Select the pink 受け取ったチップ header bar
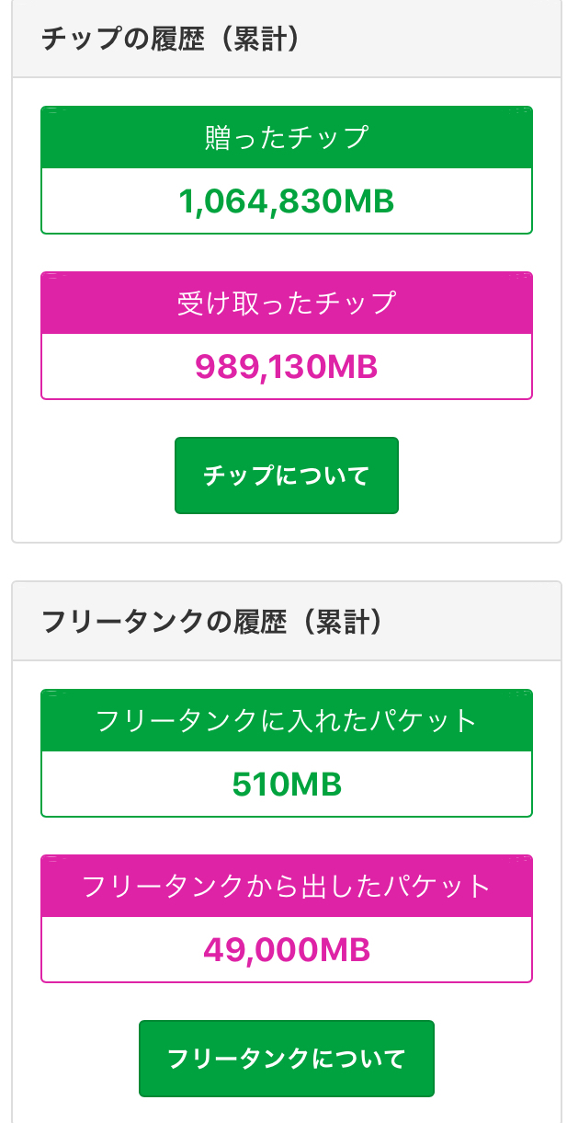The width and height of the screenshot is (567, 1123). 286,304
